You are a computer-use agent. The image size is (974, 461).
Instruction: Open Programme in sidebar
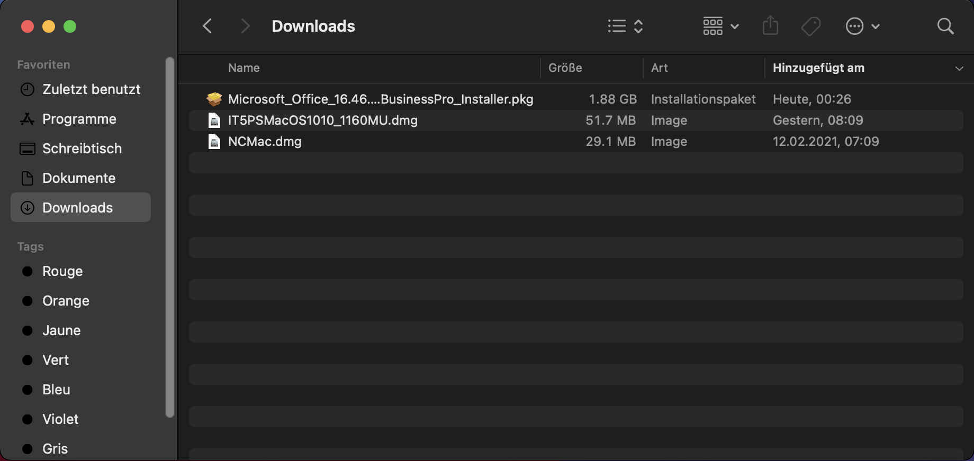click(x=80, y=119)
